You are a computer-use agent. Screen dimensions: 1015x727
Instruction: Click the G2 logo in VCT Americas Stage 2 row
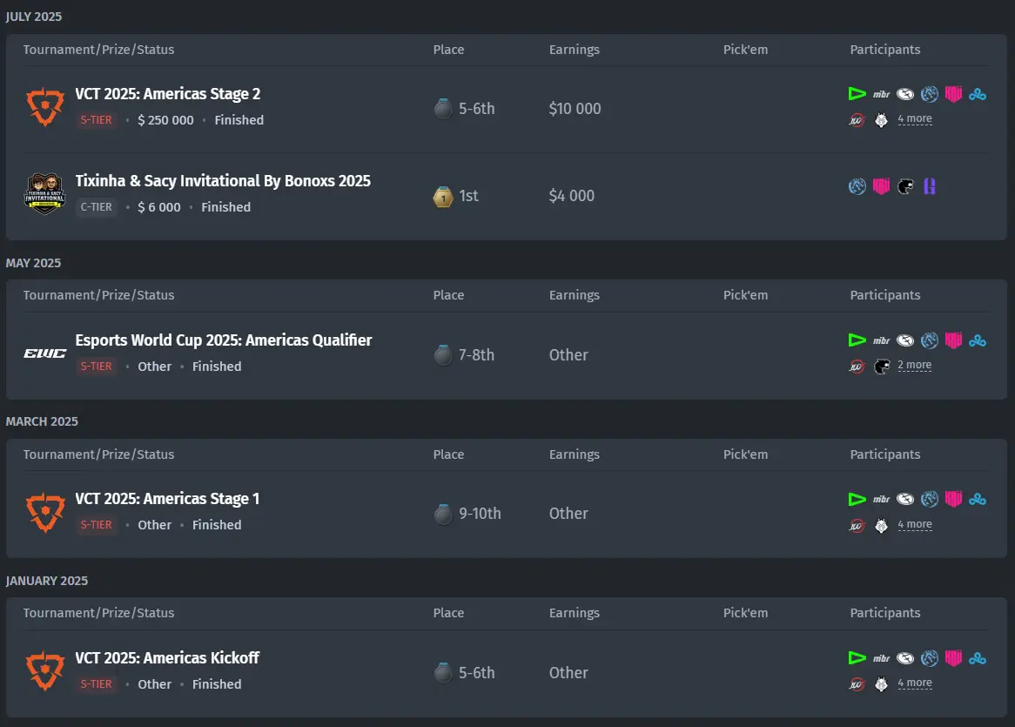[x=881, y=119]
